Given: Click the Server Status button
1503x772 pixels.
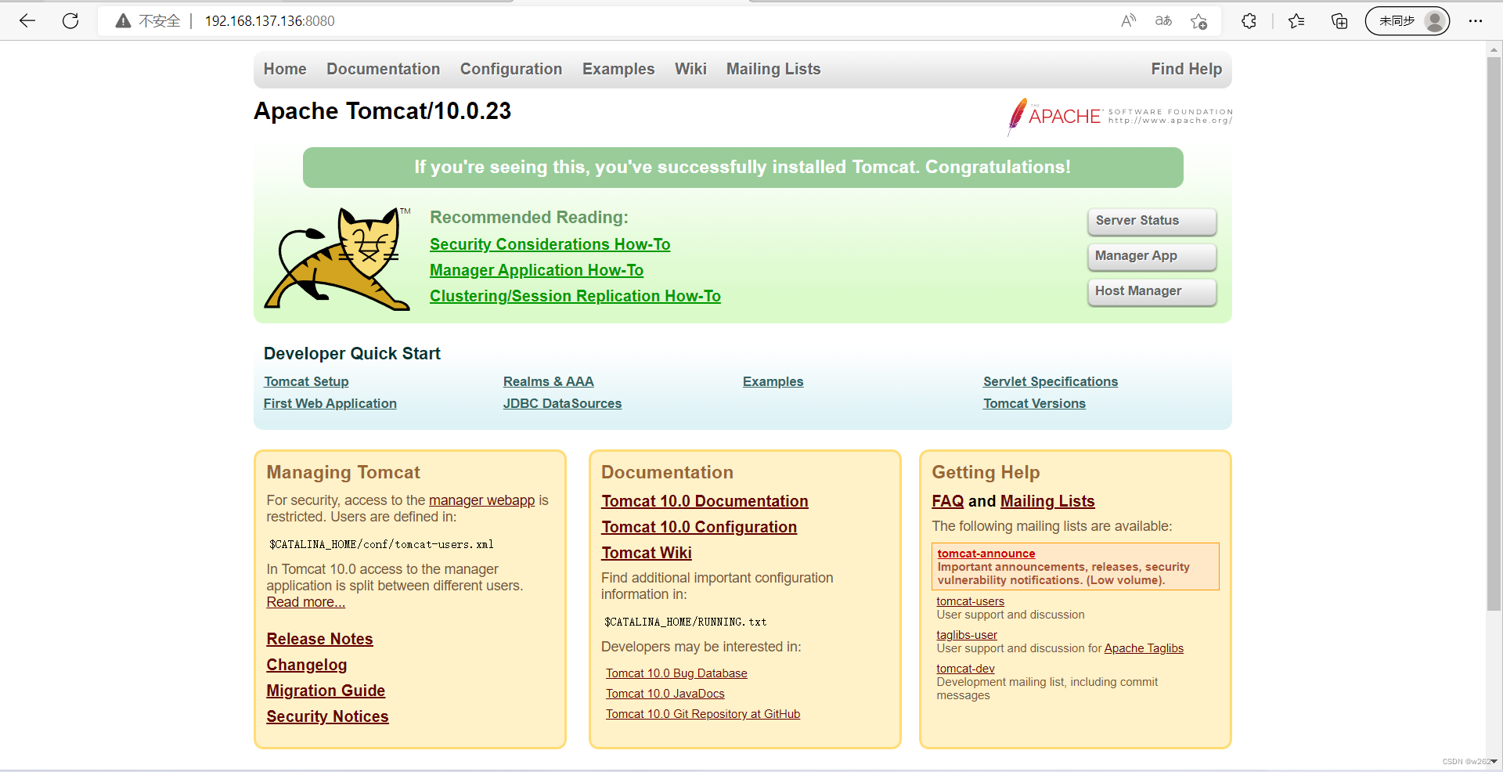Looking at the screenshot, I should 1152,221.
